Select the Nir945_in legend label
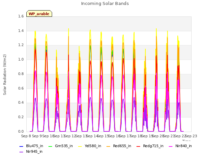The image size is (211, 158). tap(34, 152)
